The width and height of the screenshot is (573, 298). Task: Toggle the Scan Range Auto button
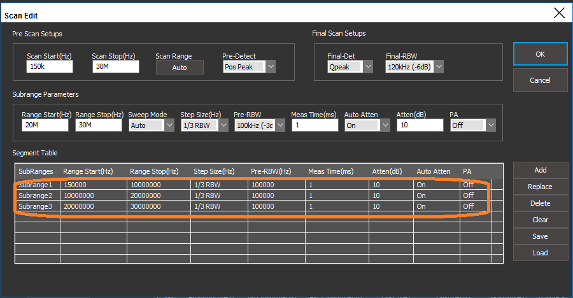tap(180, 67)
